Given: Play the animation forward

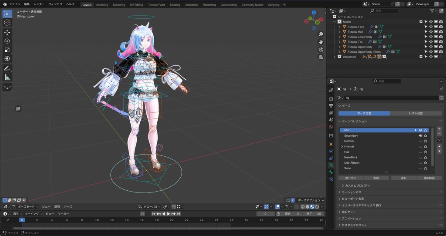Looking at the screenshot, I should (169, 214).
